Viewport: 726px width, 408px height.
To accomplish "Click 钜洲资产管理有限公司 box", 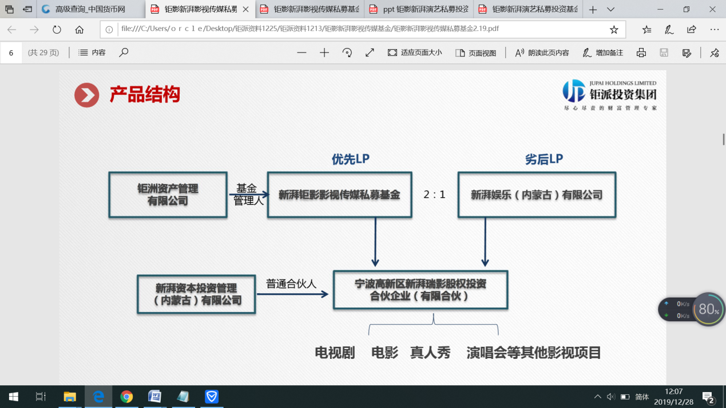I will 168,195.
